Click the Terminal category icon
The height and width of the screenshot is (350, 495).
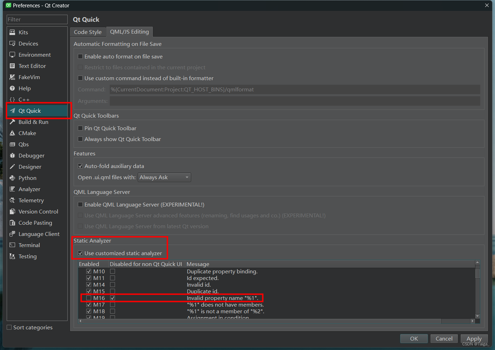click(x=12, y=245)
